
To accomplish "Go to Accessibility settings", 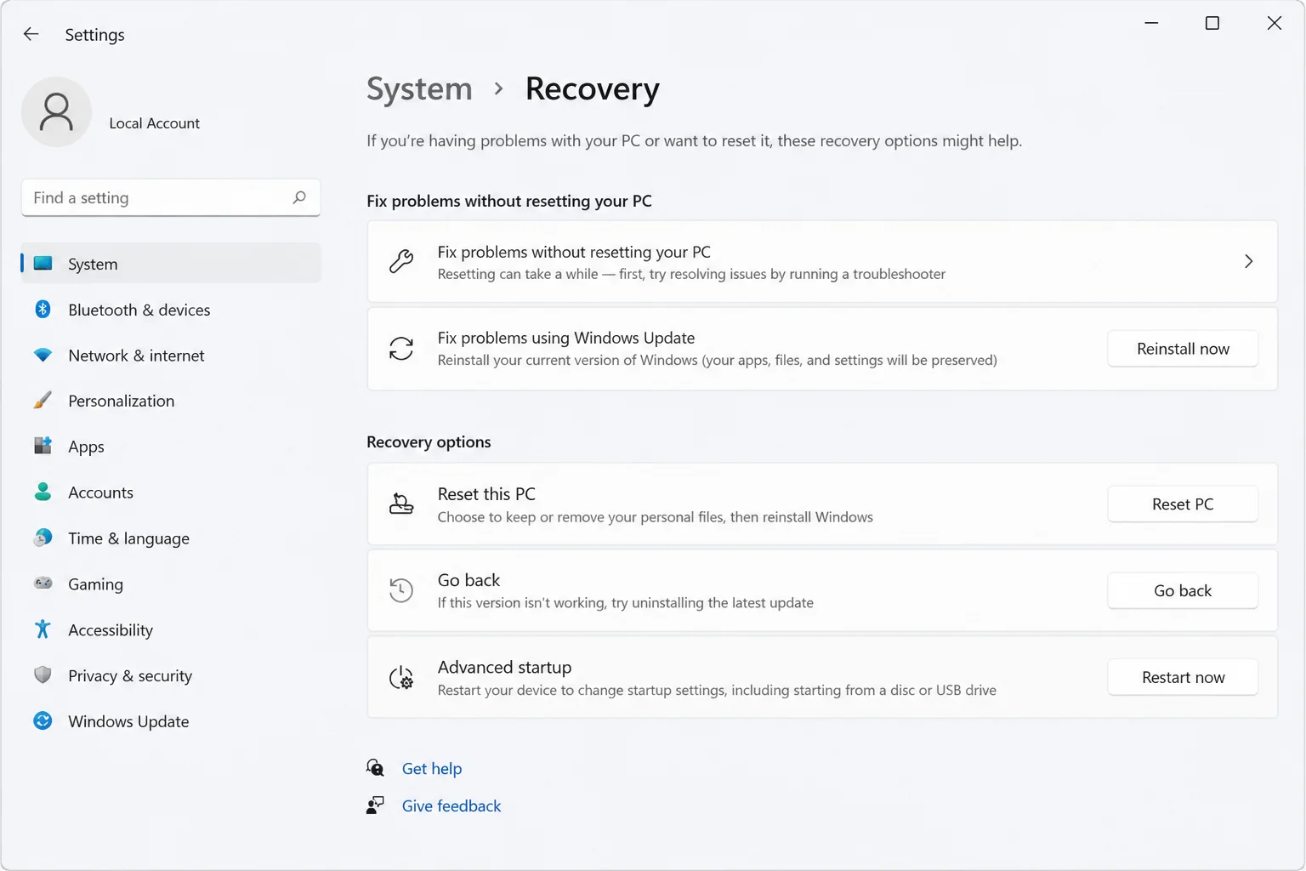I will click(171, 630).
